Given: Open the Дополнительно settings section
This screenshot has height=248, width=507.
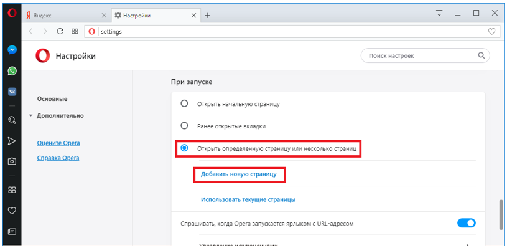Looking at the screenshot, I should click(60, 115).
